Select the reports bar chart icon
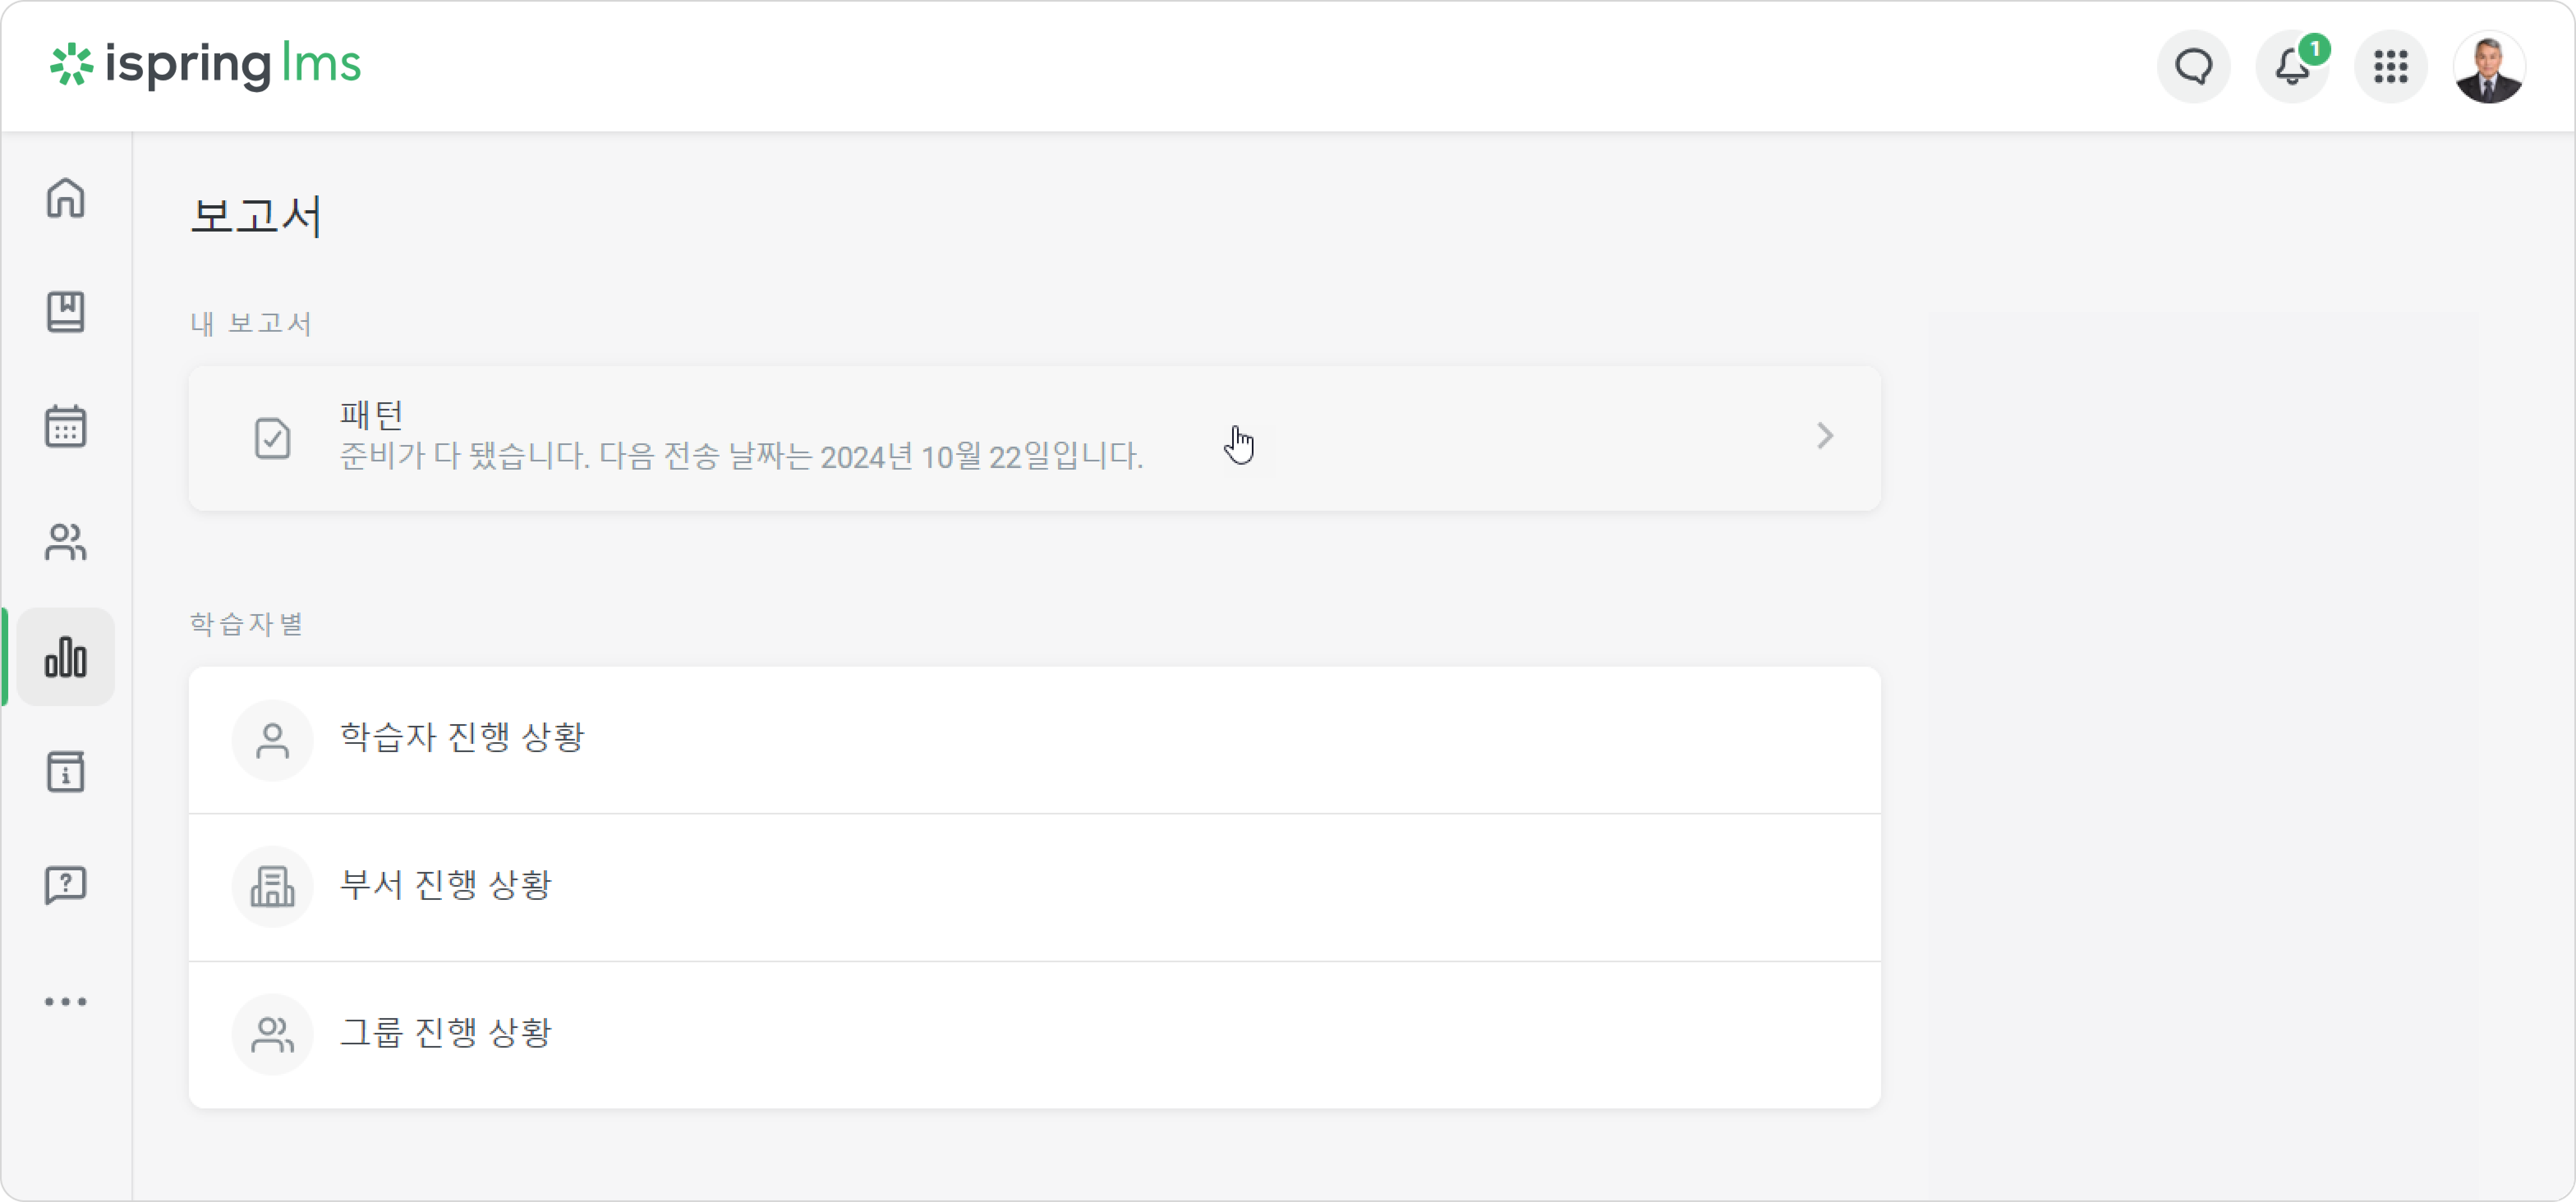The height and width of the screenshot is (1202, 2576). click(66, 656)
